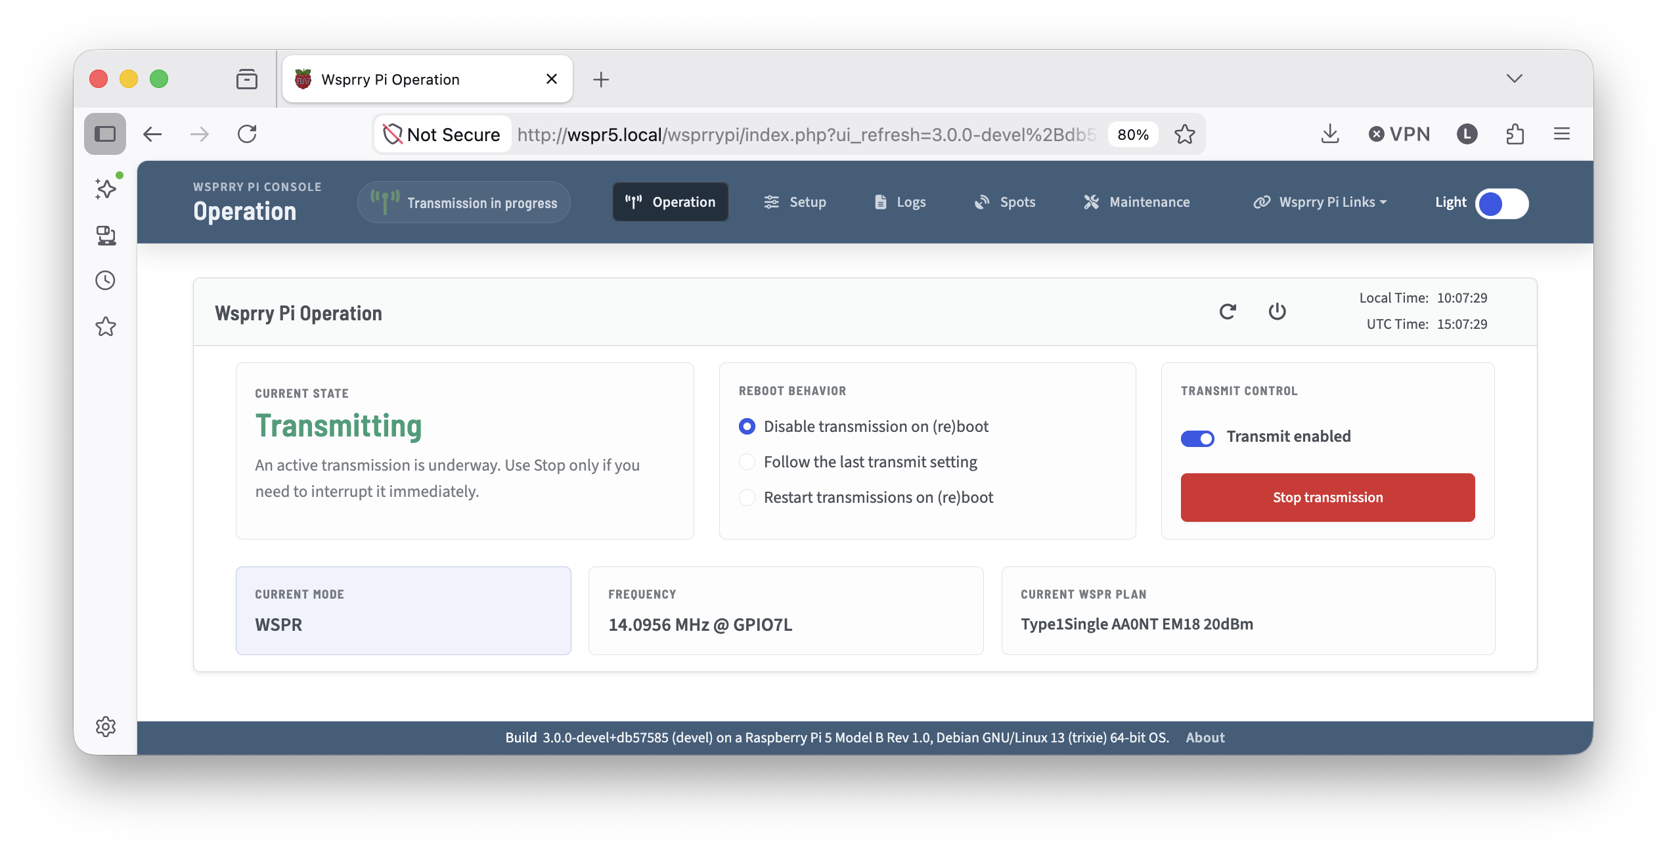The image size is (1667, 852).
Task: Click the Current Mode WSPR card
Action: (403, 610)
